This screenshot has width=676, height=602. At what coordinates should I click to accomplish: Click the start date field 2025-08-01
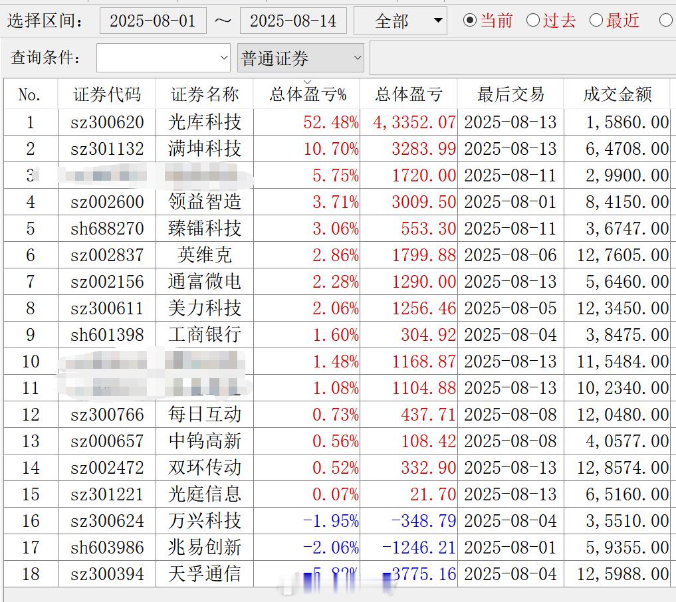pyautogui.click(x=153, y=21)
